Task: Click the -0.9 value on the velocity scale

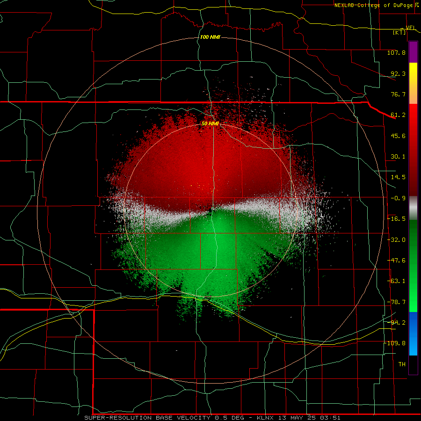Action: tap(398, 198)
